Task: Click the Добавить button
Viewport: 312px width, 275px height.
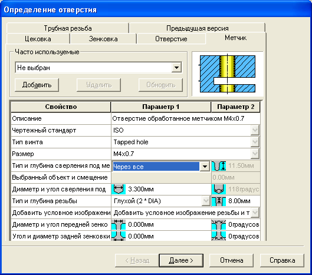Action: tap(37, 85)
